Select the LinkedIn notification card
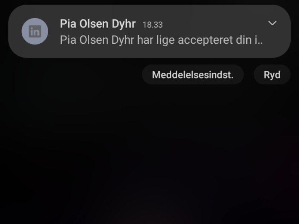Viewport: 299px width, 224px height. (149, 31)
